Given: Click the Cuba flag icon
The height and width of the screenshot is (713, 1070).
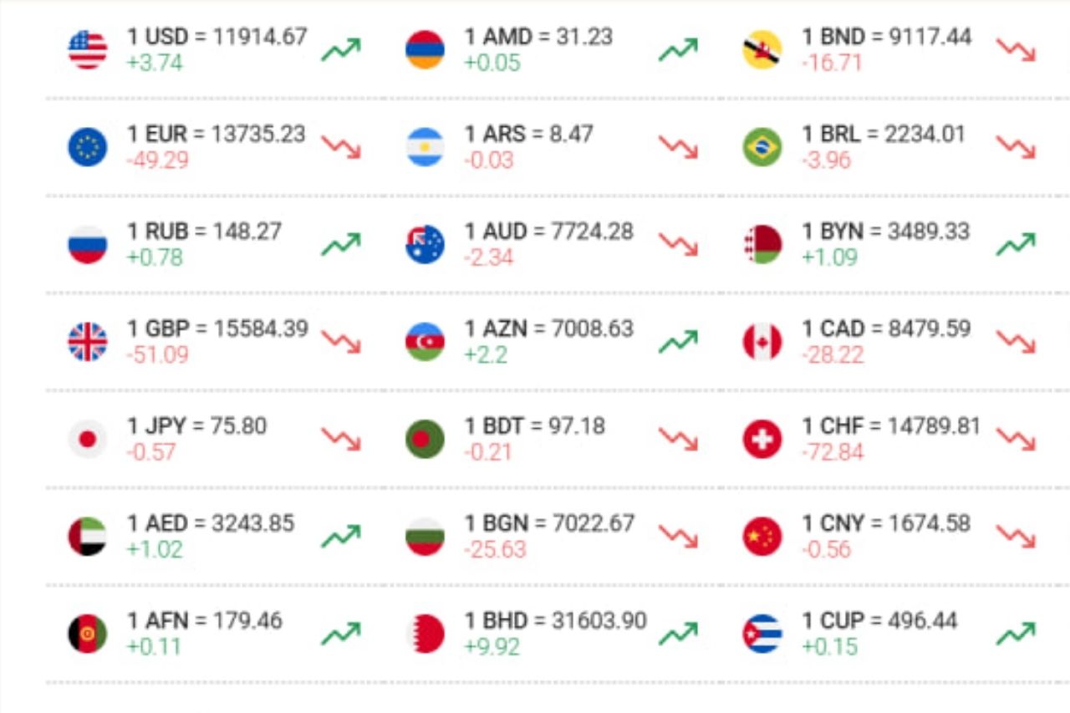Looking at the screenshot, I should [762, 634].
